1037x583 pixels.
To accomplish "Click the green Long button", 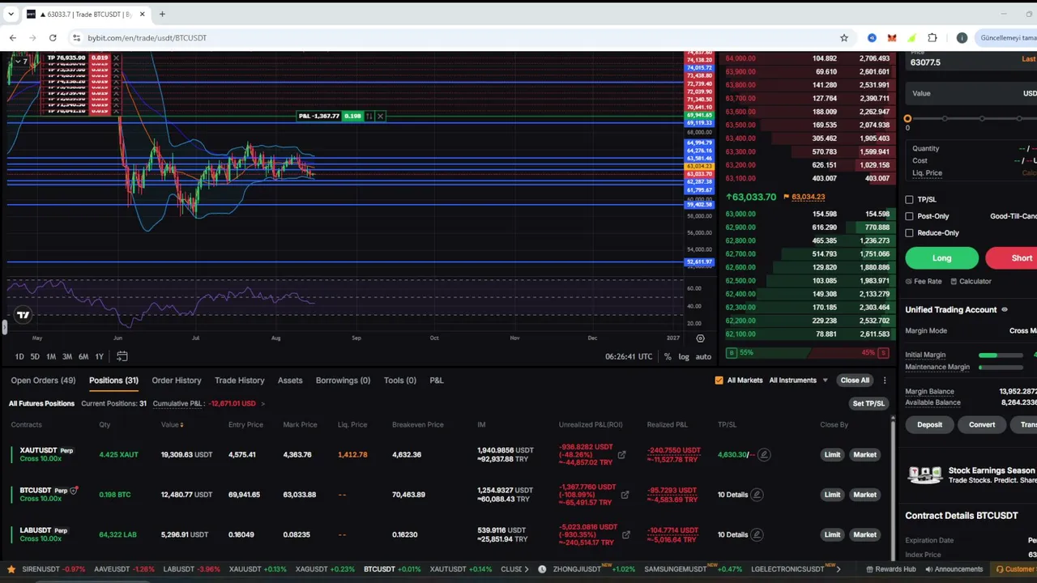I will (x=941, y=258).
